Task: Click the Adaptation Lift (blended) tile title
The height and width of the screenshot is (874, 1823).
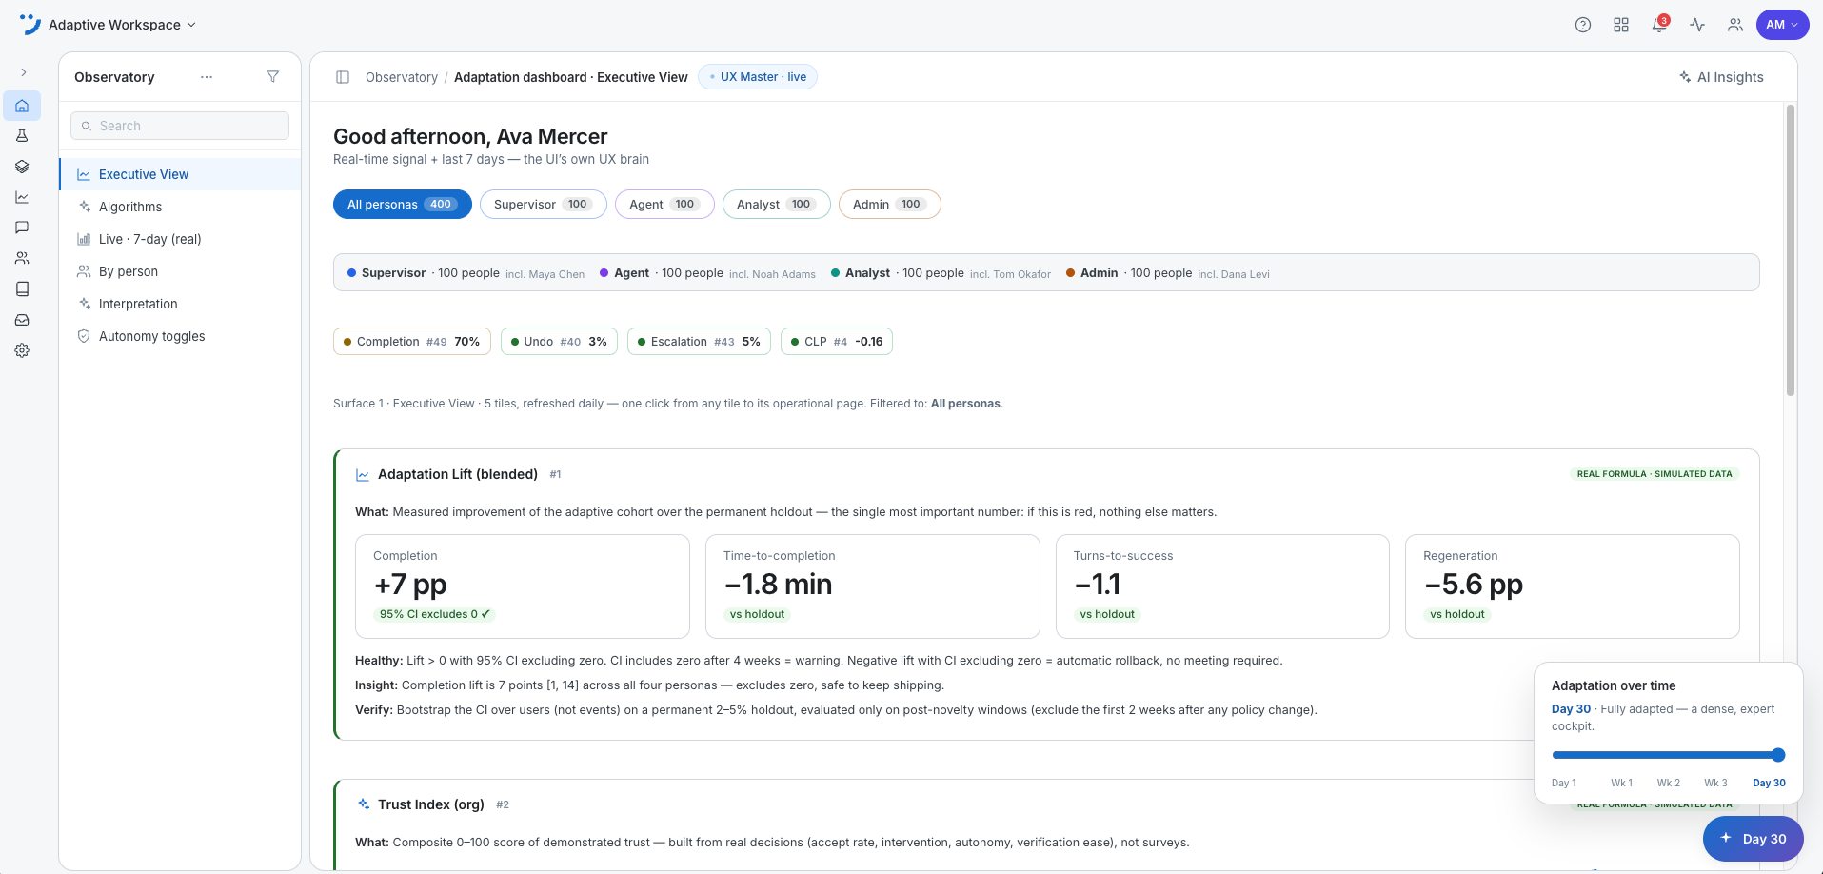Action: click(x=458, y=474)
